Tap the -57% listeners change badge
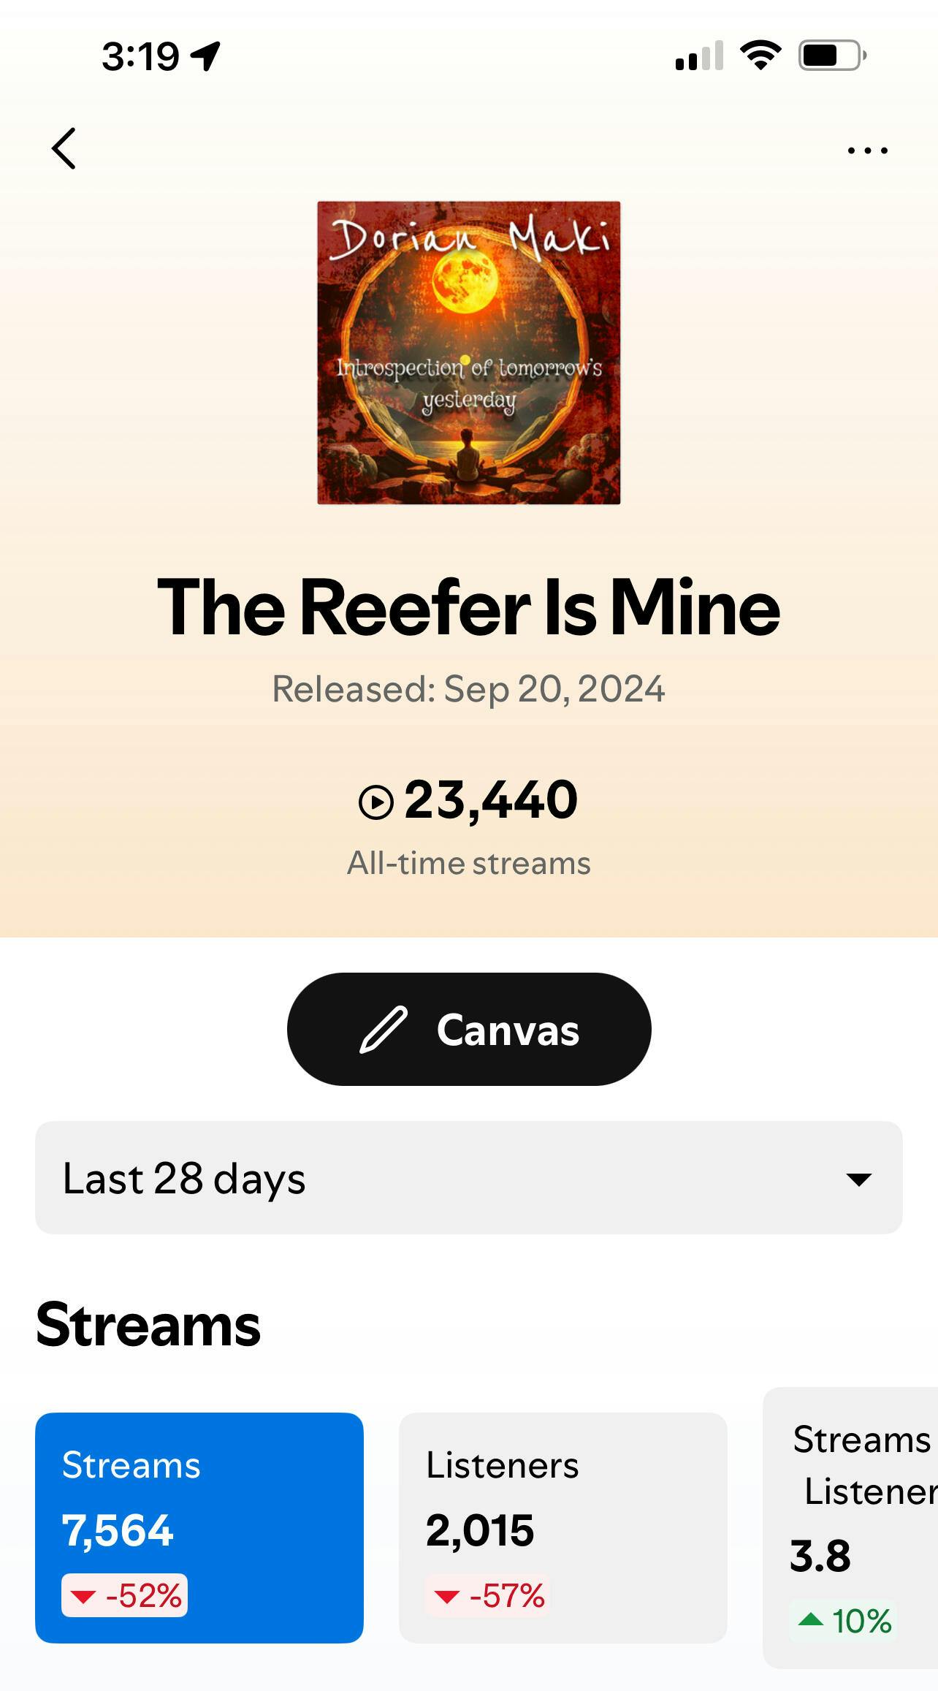Image resolution: width=938 pixels, height=1691 pixels. 488,1596
